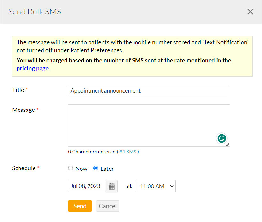Enable immediate sending by choosing Now
The height and width of the screenshot is (222, 262).
pos(70,168)
